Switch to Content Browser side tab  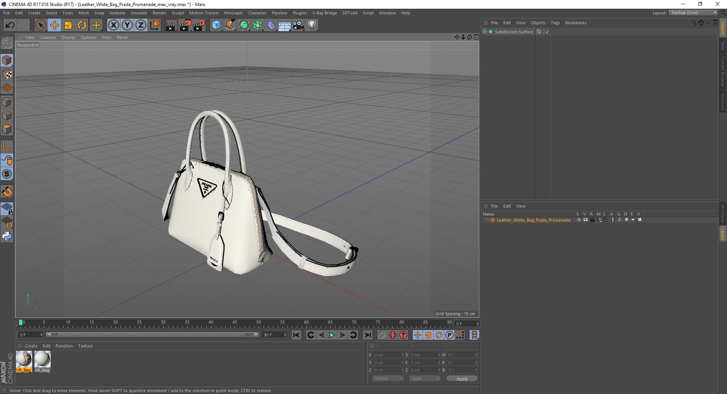tap(722, 72)
